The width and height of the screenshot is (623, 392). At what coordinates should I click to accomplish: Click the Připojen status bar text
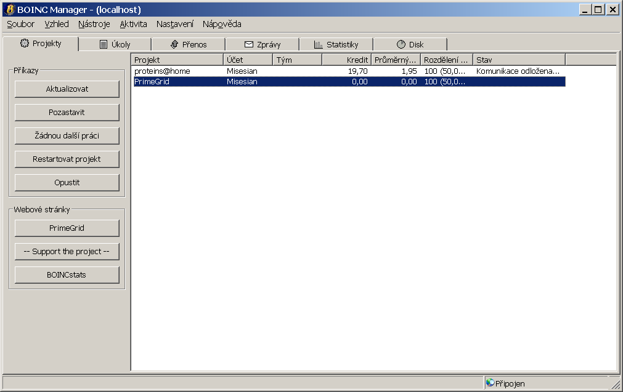(x=510, y=383)
